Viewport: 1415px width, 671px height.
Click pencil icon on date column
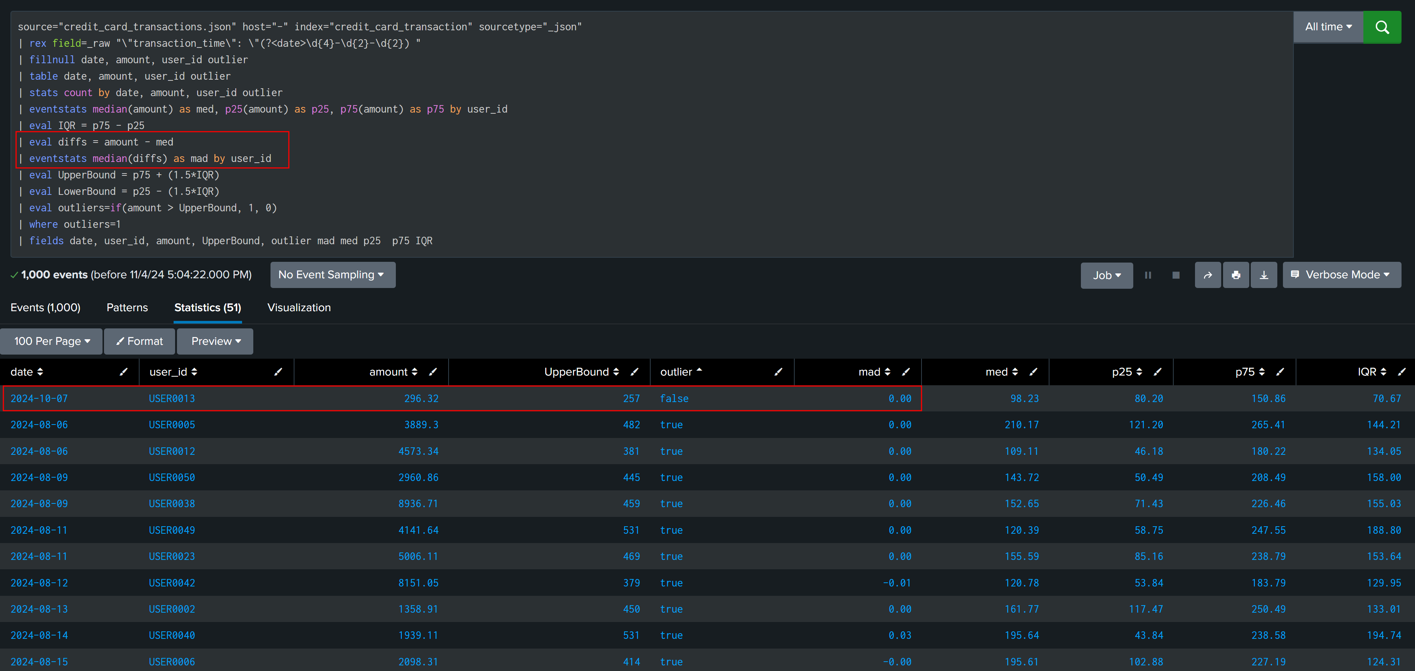point(123,372)
